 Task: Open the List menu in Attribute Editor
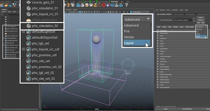(x=157, y=10)
